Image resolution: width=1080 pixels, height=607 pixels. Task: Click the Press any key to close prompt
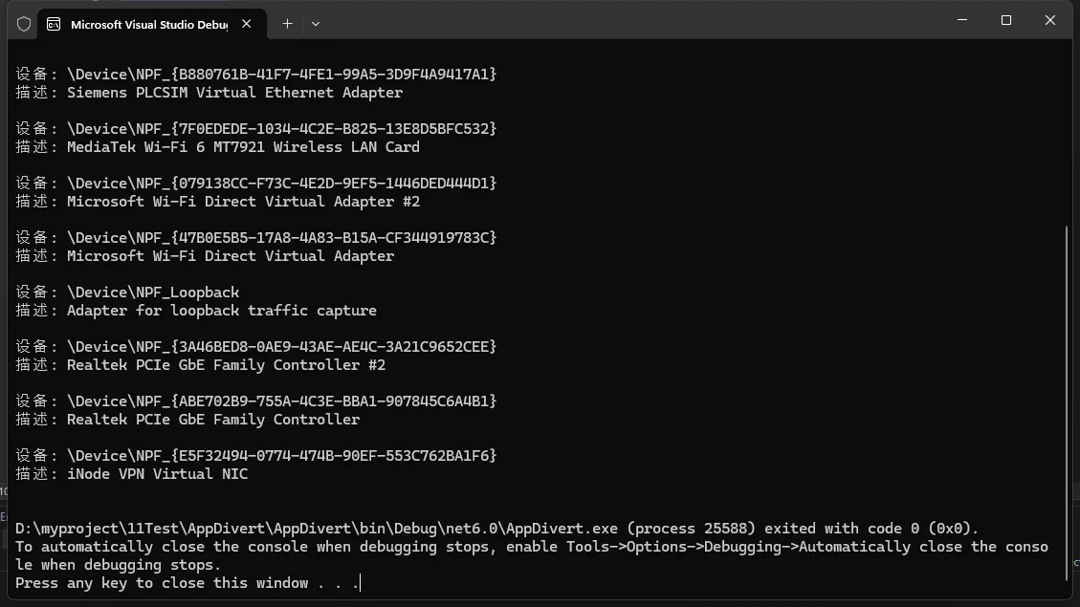click(187, 583)
